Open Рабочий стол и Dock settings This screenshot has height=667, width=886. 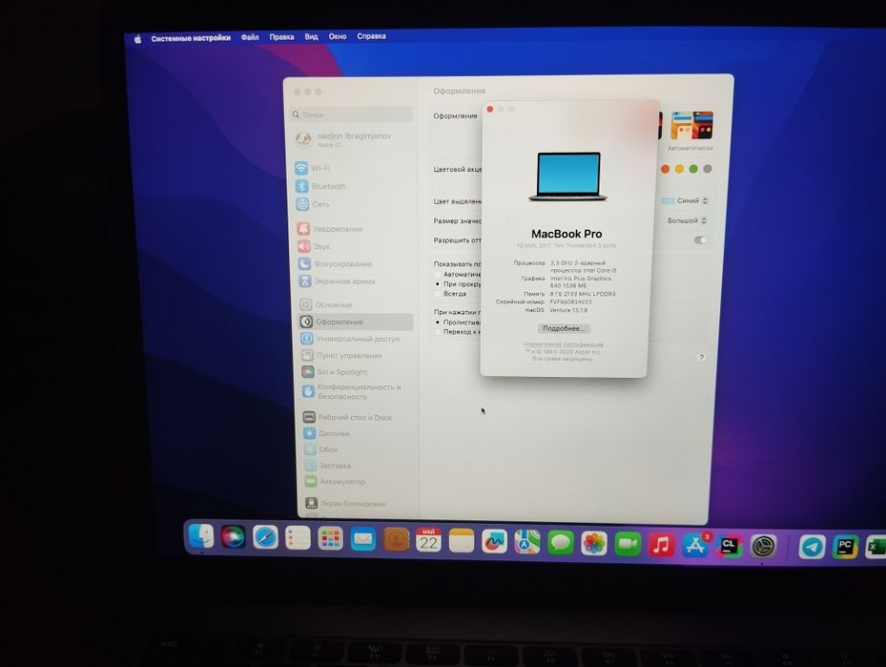347,417
